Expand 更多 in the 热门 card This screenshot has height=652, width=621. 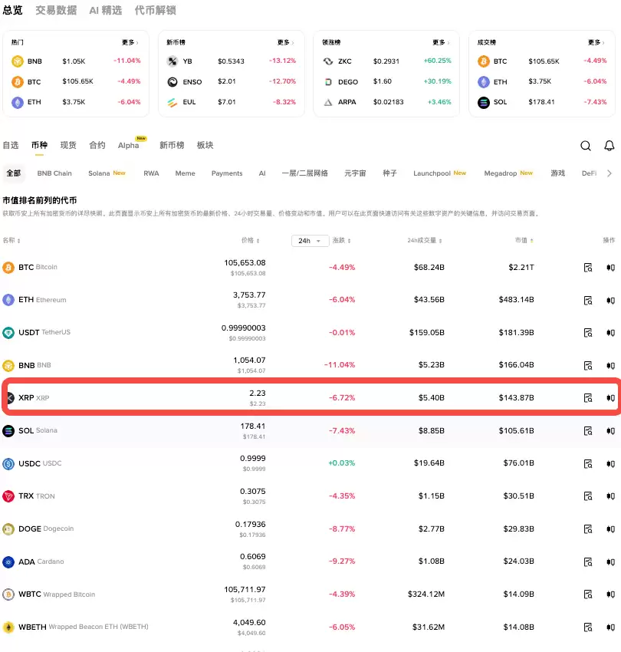(x=130, y=42)
